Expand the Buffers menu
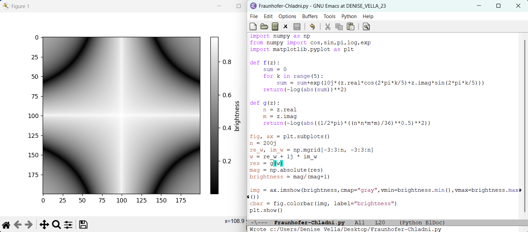528x232 pixels. coord(310,16)
